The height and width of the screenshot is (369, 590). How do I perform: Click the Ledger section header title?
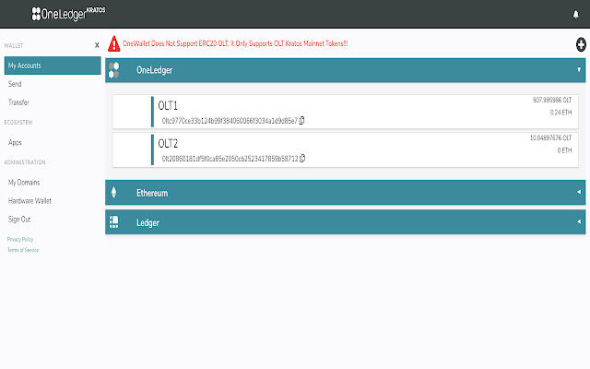click(147, 223)
